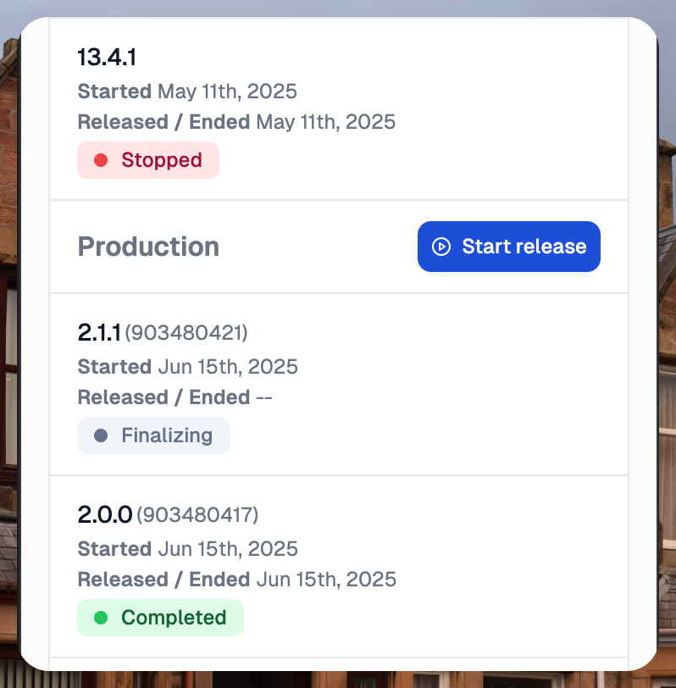Open release version 2.0.0
676x688 pixels.
[105, 514]
